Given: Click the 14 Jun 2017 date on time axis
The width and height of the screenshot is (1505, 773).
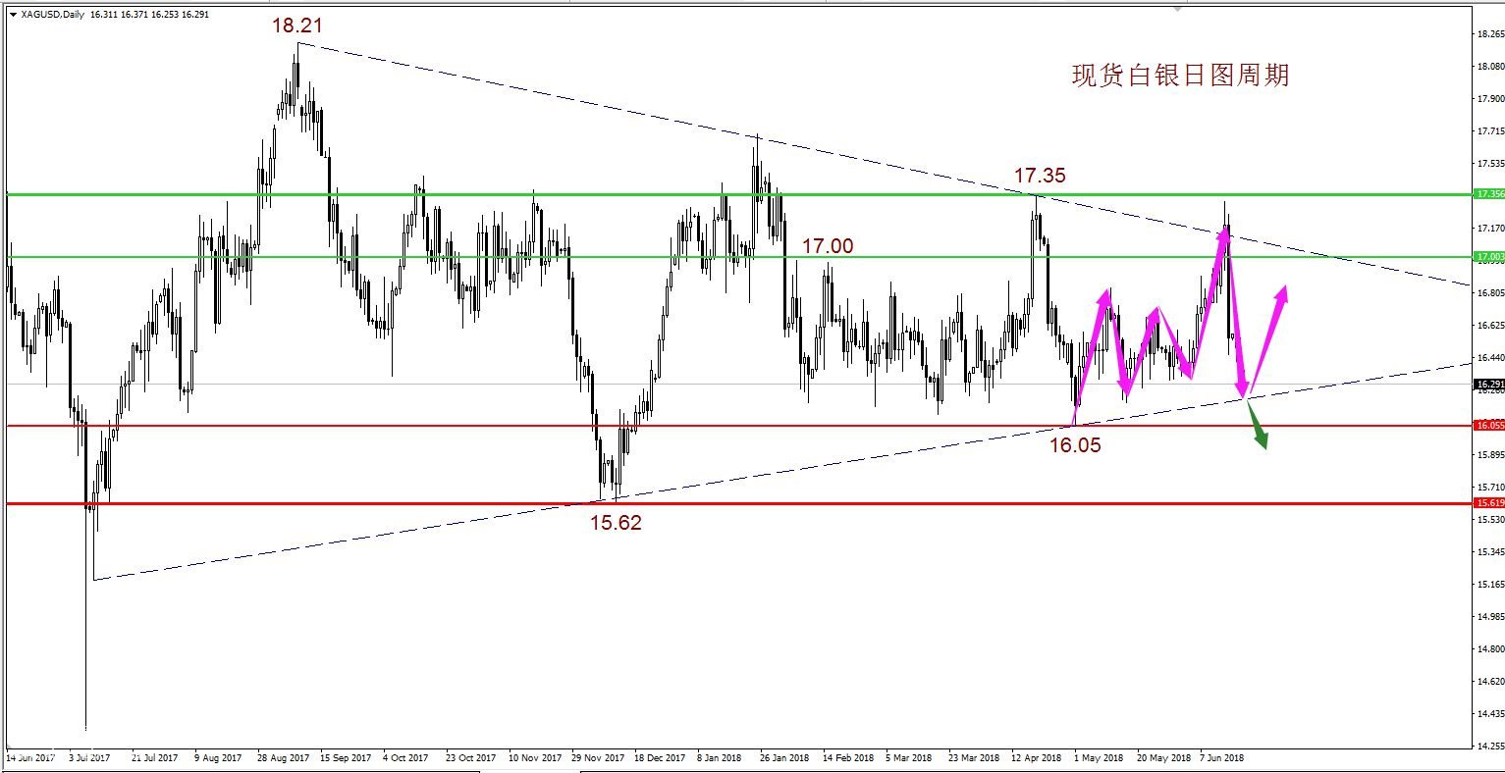Looking at the screenshot, I should click(29, 758).
